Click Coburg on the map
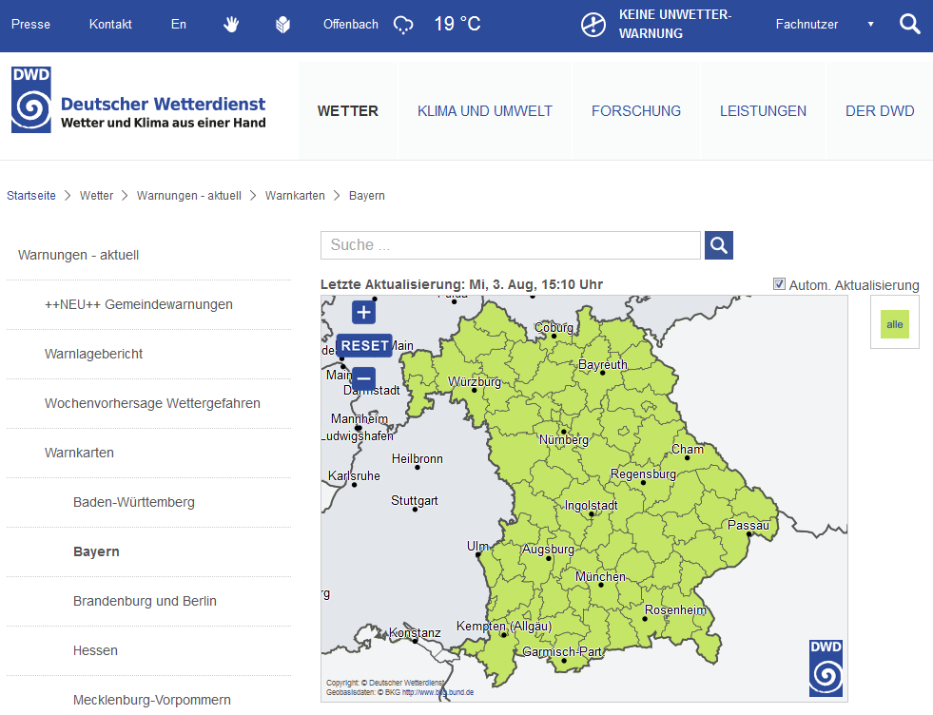 (554, 328)
